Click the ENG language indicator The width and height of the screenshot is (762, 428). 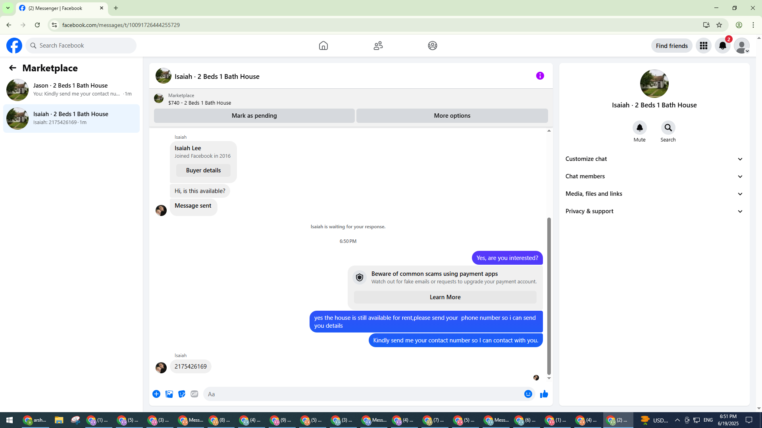(x=708, y=420)
